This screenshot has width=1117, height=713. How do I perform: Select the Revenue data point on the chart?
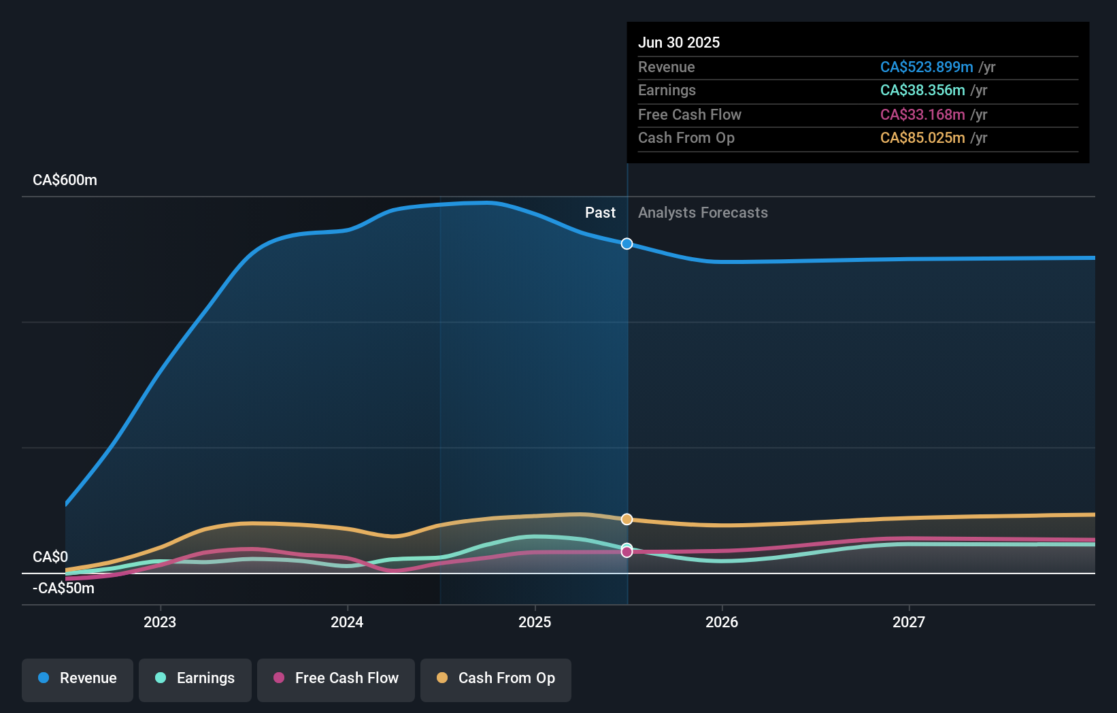pos(627,244)
